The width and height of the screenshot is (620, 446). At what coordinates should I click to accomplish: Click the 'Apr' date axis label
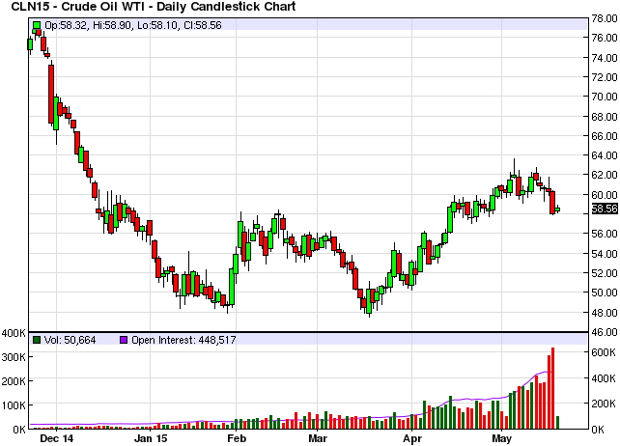pos(412,438)
